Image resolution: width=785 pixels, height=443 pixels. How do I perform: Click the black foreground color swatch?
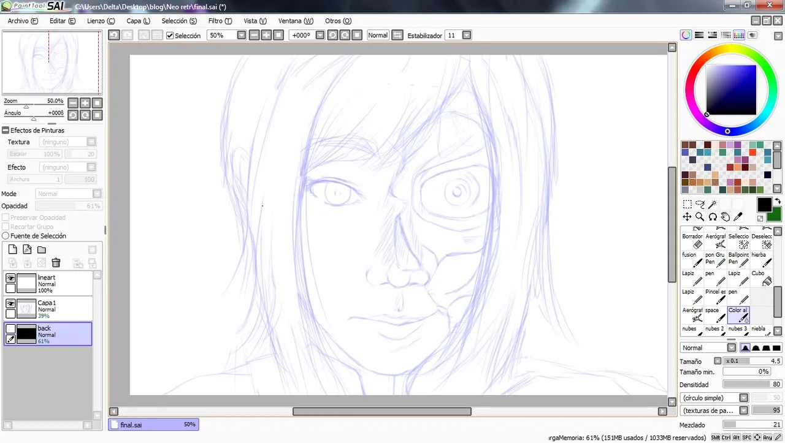tap(764, 205)
